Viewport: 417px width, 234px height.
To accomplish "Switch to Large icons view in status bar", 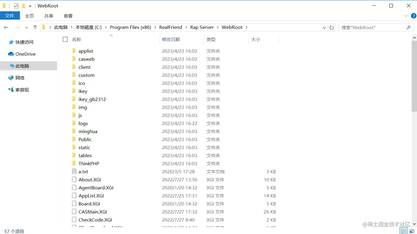I will (x=412, y=231).
